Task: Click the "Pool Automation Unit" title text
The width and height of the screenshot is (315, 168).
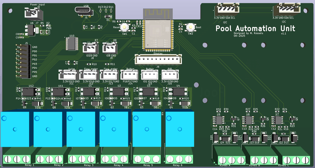Action: click(x=255, y=28)
